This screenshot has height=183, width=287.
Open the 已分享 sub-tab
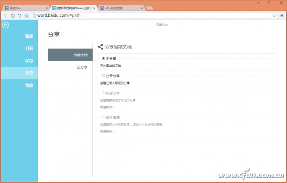[70, 67]
